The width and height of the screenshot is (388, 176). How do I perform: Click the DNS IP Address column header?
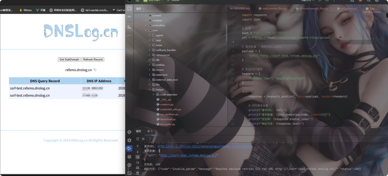[x=99, y=81]
